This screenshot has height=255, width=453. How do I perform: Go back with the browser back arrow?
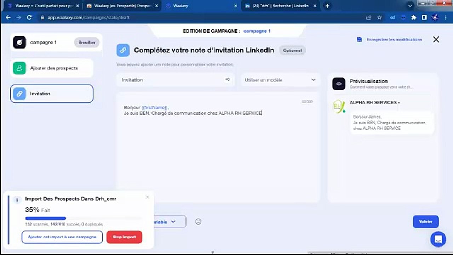pyautogui.click(x=8, y=17)
